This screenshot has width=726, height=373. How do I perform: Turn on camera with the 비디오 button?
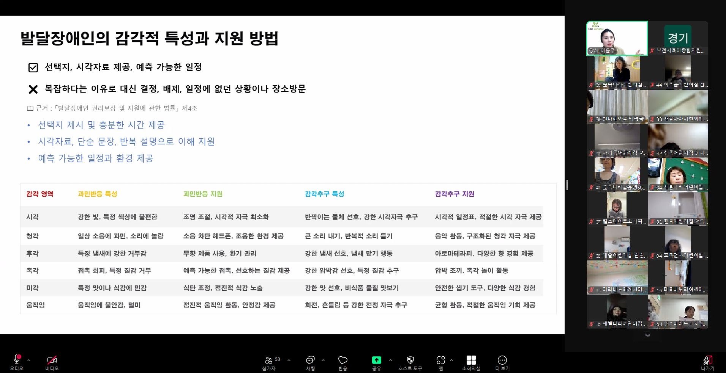point(52,360)
